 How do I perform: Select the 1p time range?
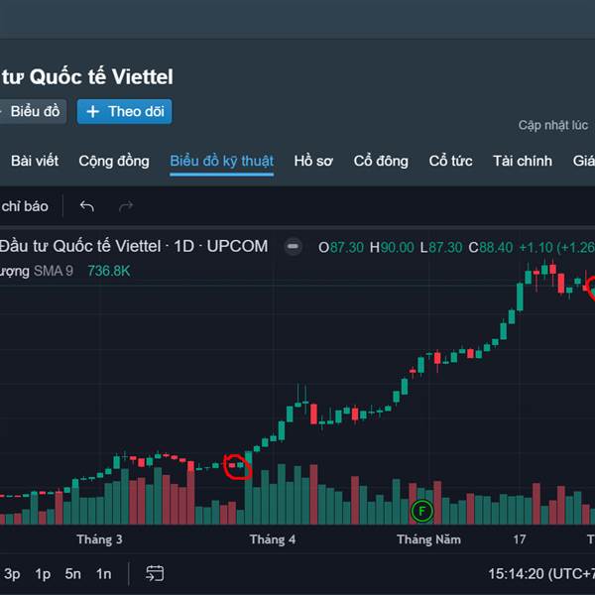(x=43, y=574)
